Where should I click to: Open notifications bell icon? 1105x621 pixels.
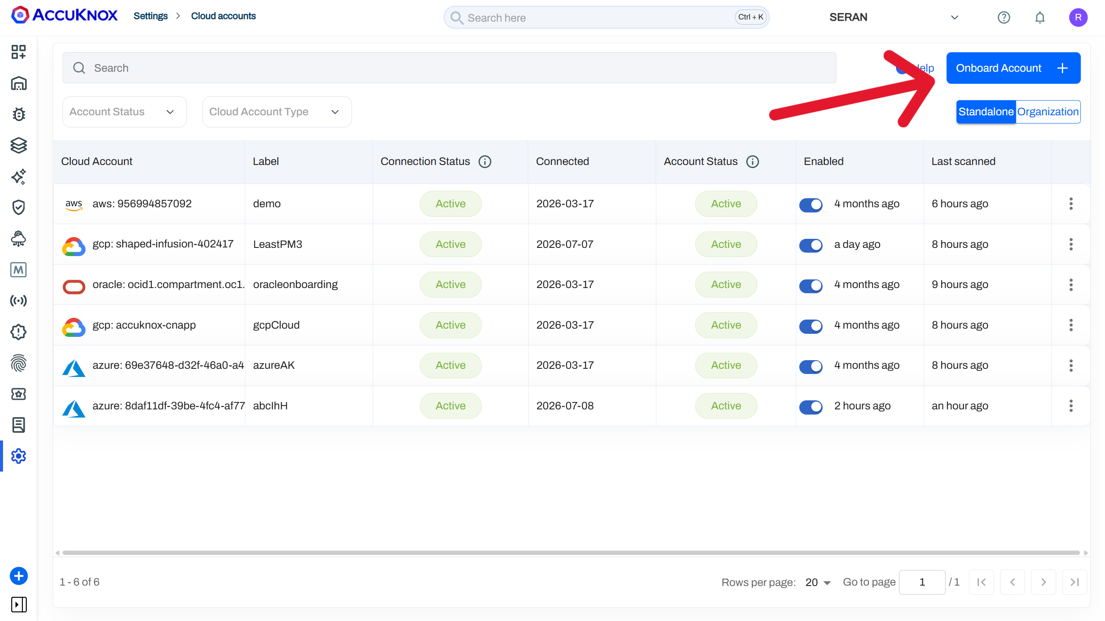click(x=1040, y=17)
